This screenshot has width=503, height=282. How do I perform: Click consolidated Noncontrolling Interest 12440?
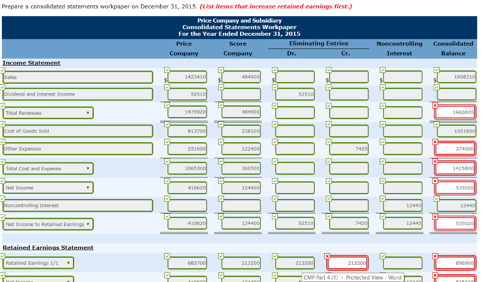(x=456, y=205)
